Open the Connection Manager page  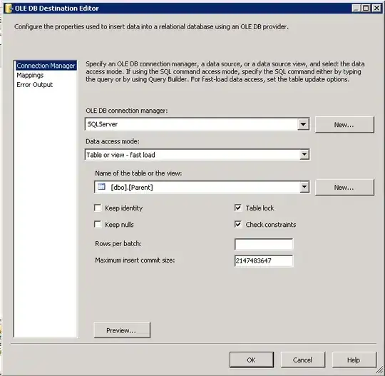click(x=46, y=66)
